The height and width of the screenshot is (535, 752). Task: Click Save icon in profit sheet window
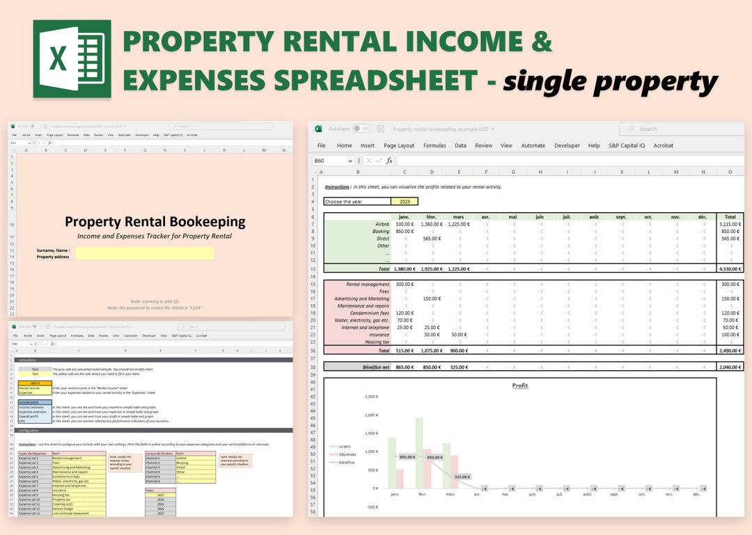pyautogui.click(x=381, y=129)
